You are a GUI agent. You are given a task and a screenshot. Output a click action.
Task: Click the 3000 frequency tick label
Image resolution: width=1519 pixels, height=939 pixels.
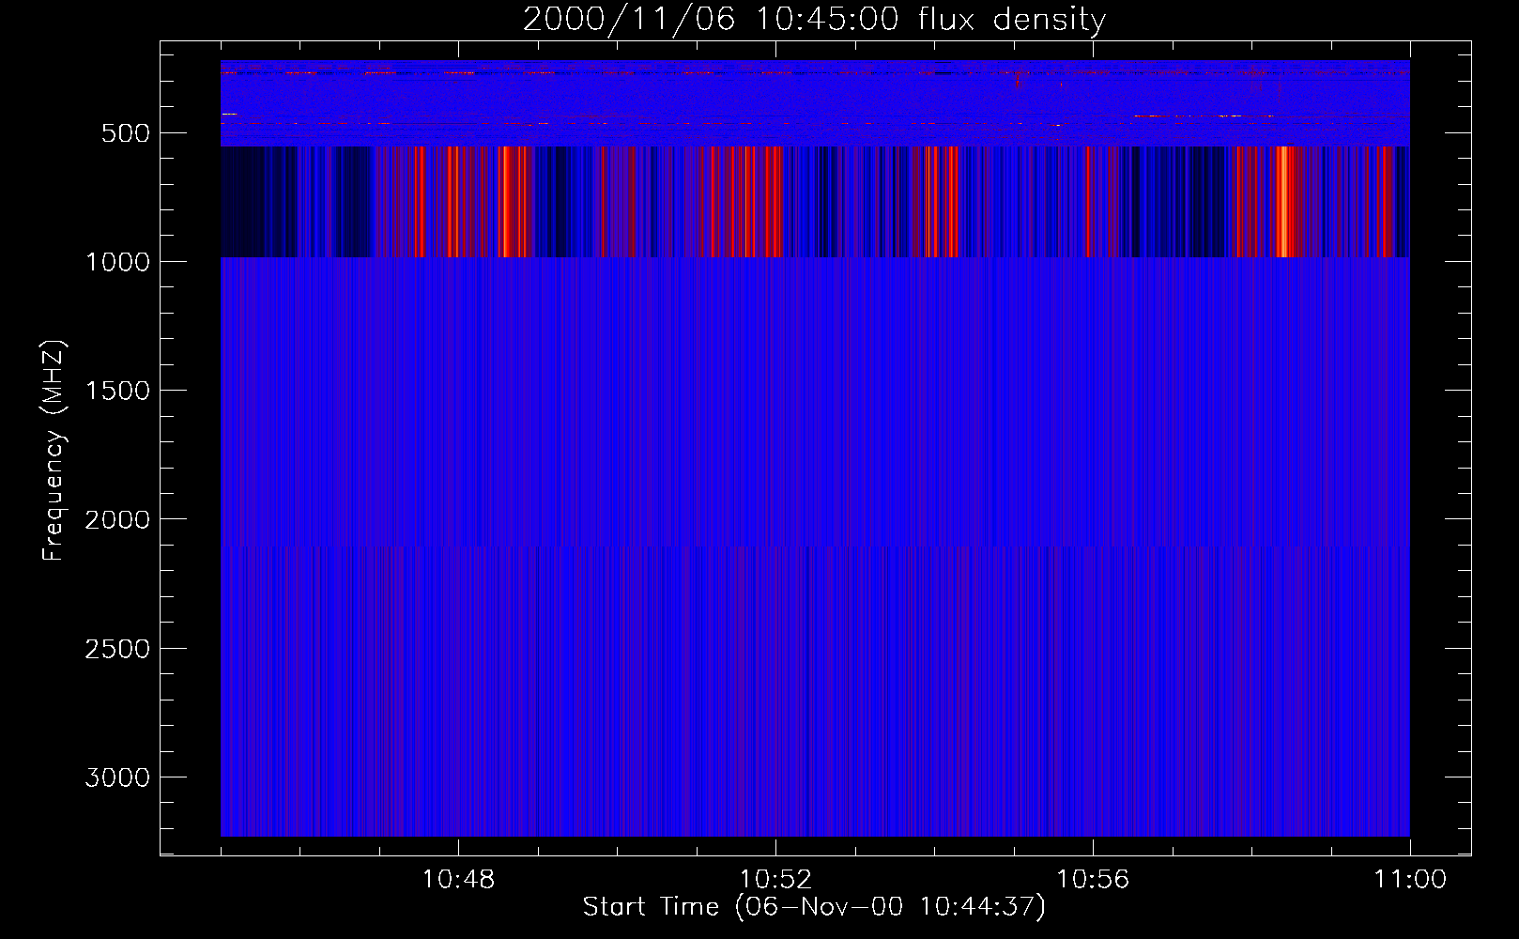click(117, 777)
